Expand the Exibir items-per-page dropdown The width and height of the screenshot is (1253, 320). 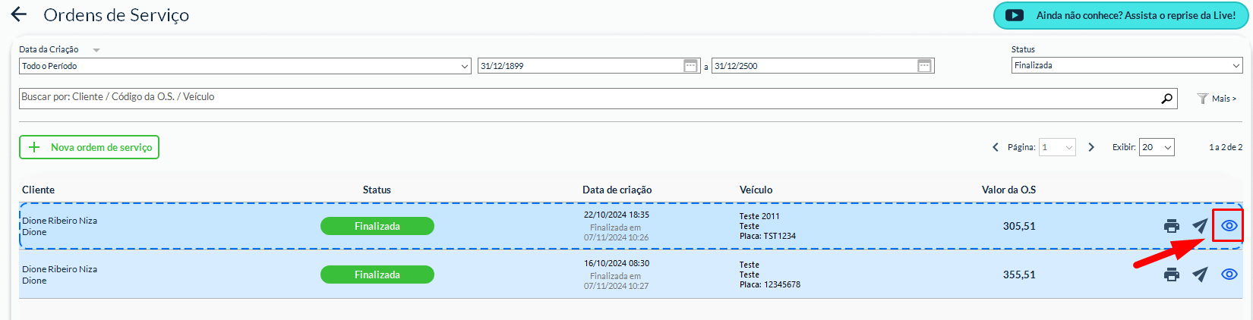tap(1157, 147)
